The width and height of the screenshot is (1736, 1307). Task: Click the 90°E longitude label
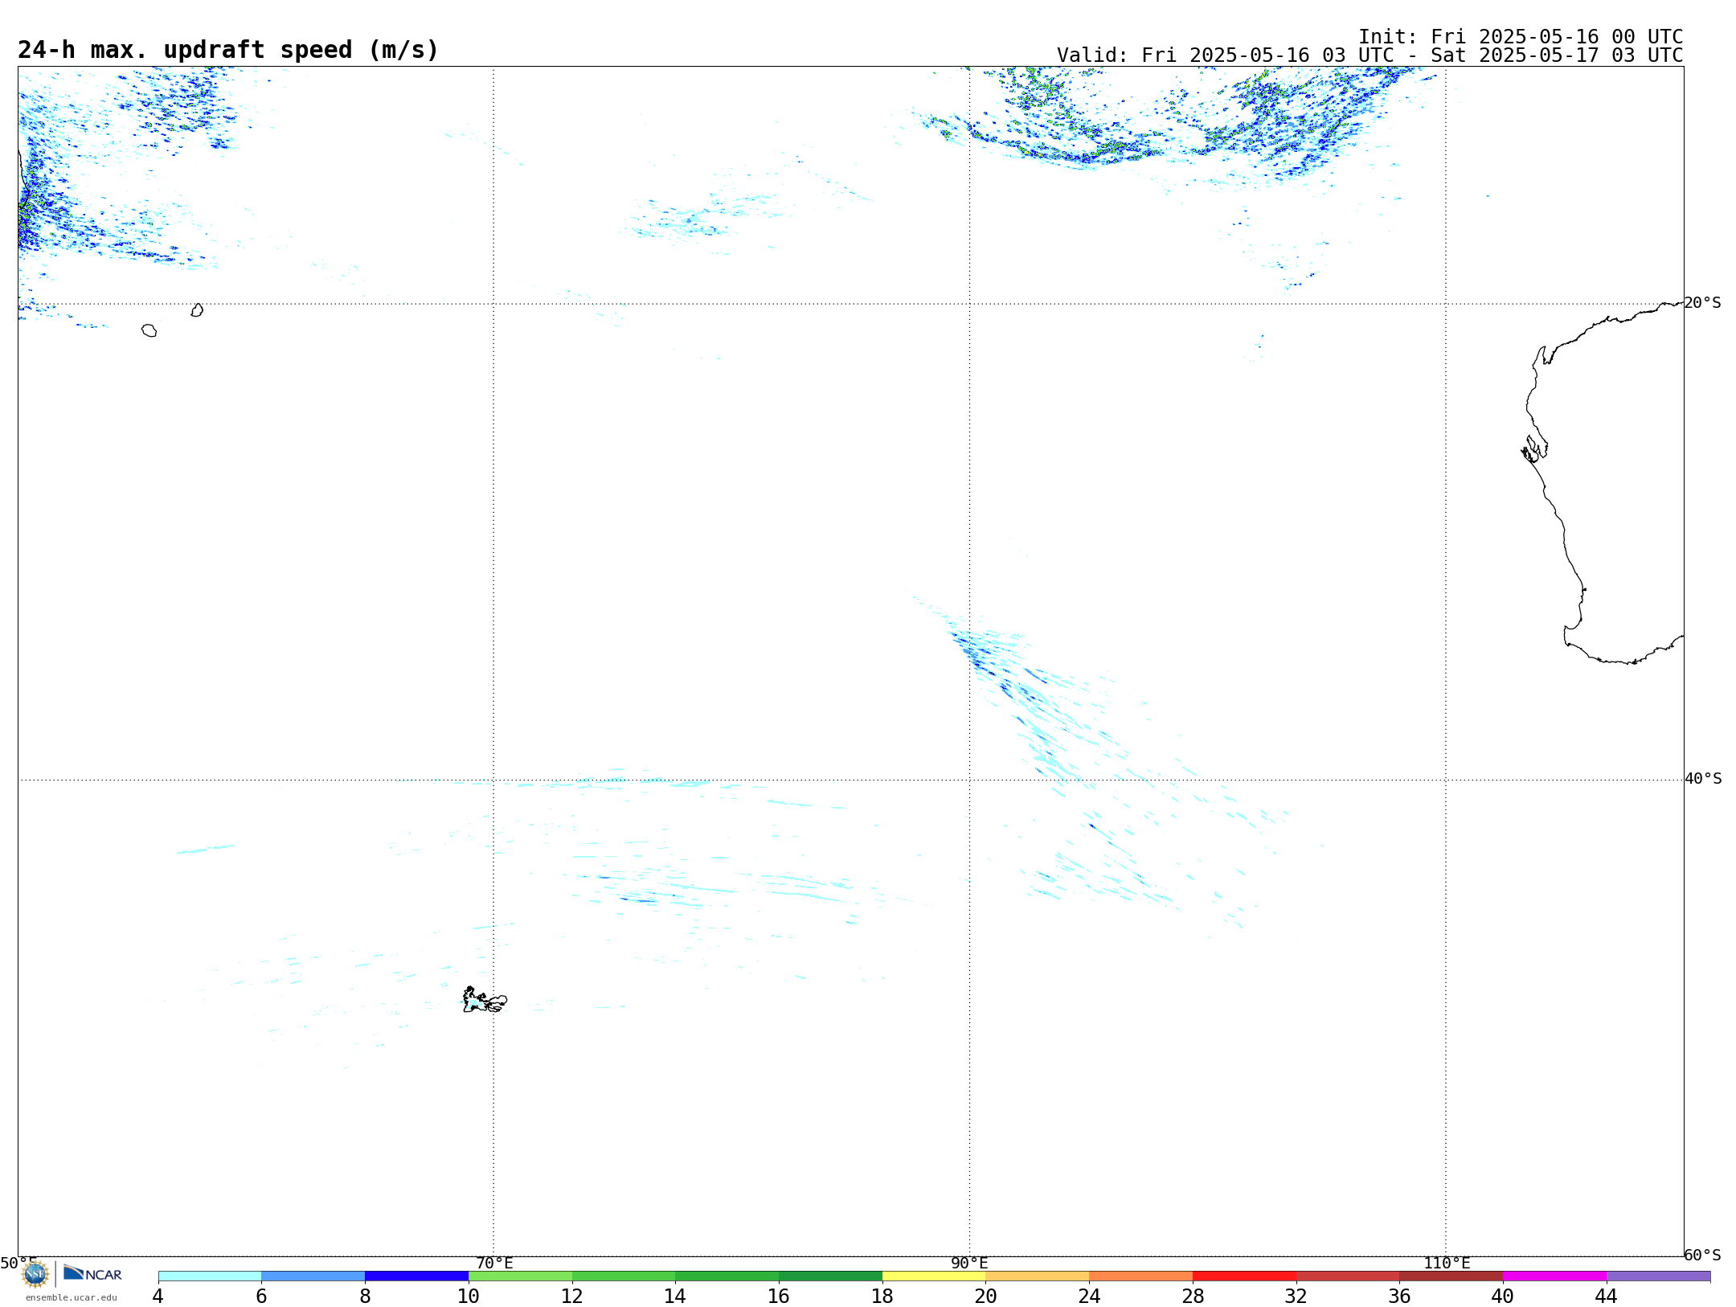coord(969,1263)
